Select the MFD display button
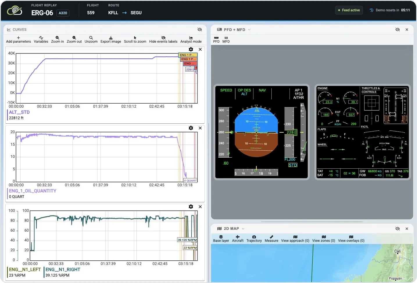Viewport: 417px width, 283px height. point(226,40)
